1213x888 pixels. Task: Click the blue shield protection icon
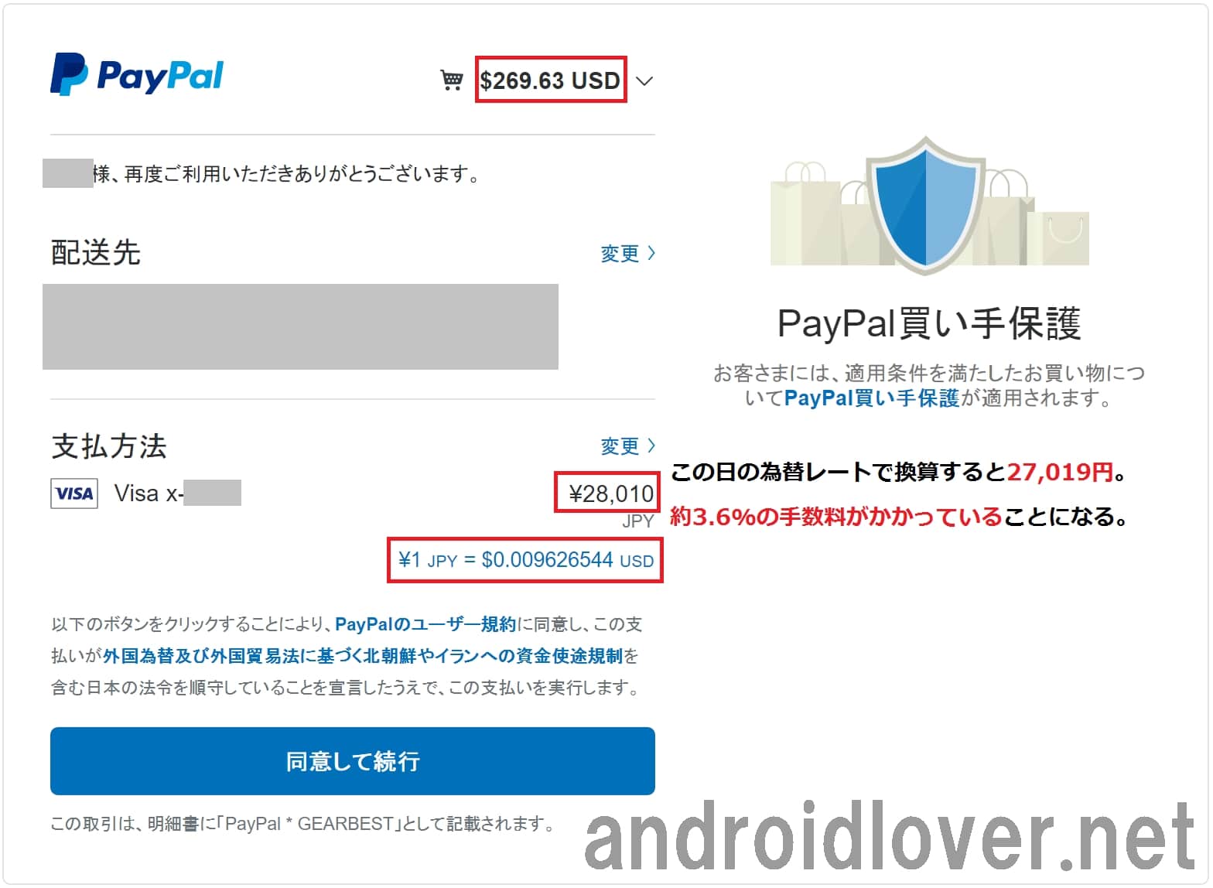(926, 204)
